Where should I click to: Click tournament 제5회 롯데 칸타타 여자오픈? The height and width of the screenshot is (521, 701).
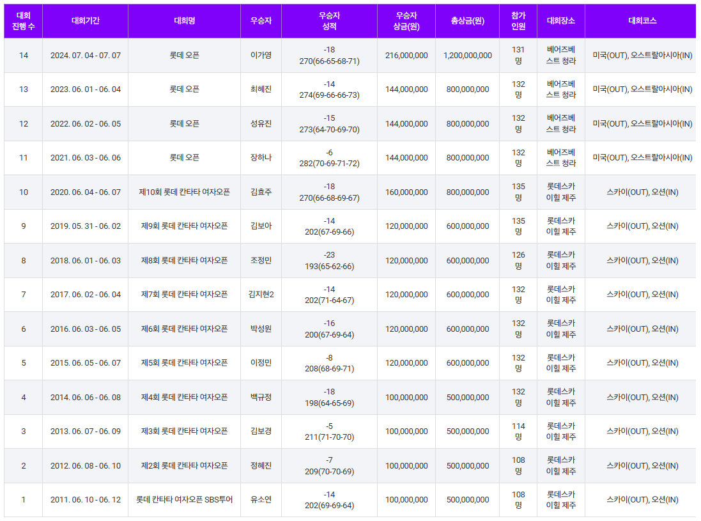point(184,363)
